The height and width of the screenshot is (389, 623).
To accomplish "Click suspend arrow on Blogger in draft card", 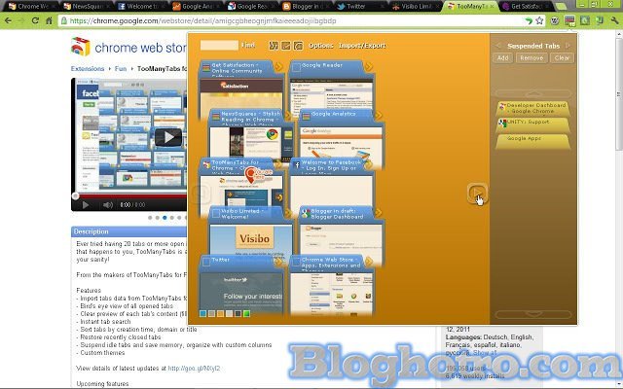I will click(x=378, y=213).
